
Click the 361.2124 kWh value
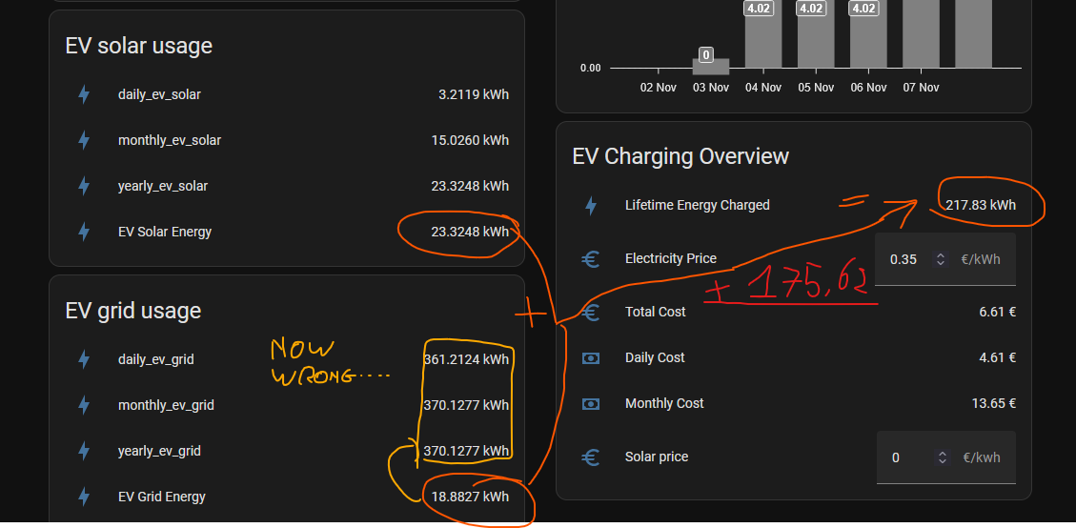point(467,359)
